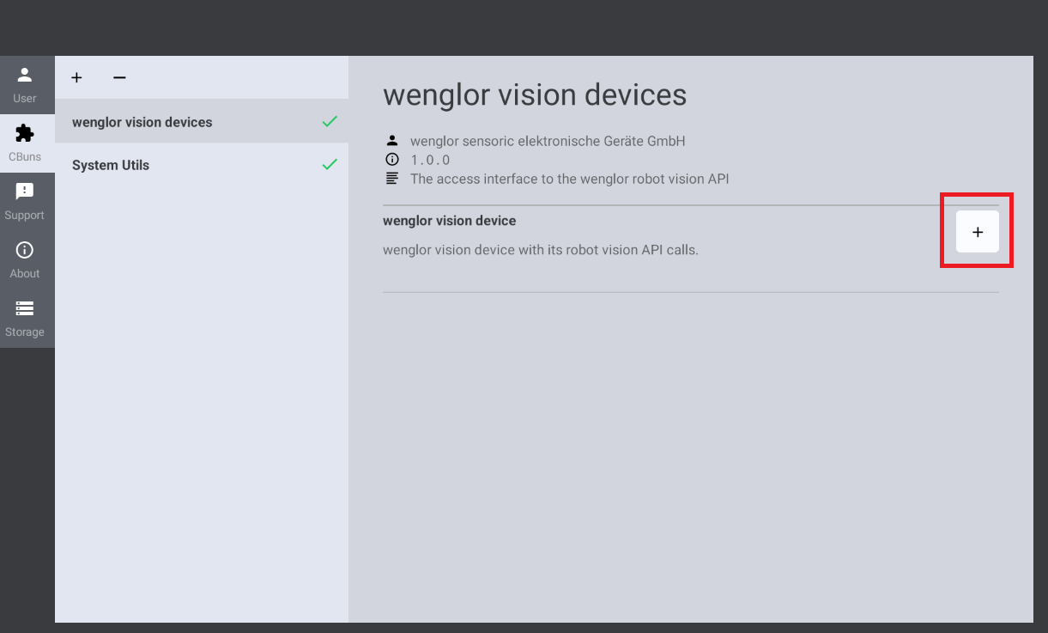
Task: Select the robot vision API description text
Action: point(569,179)
